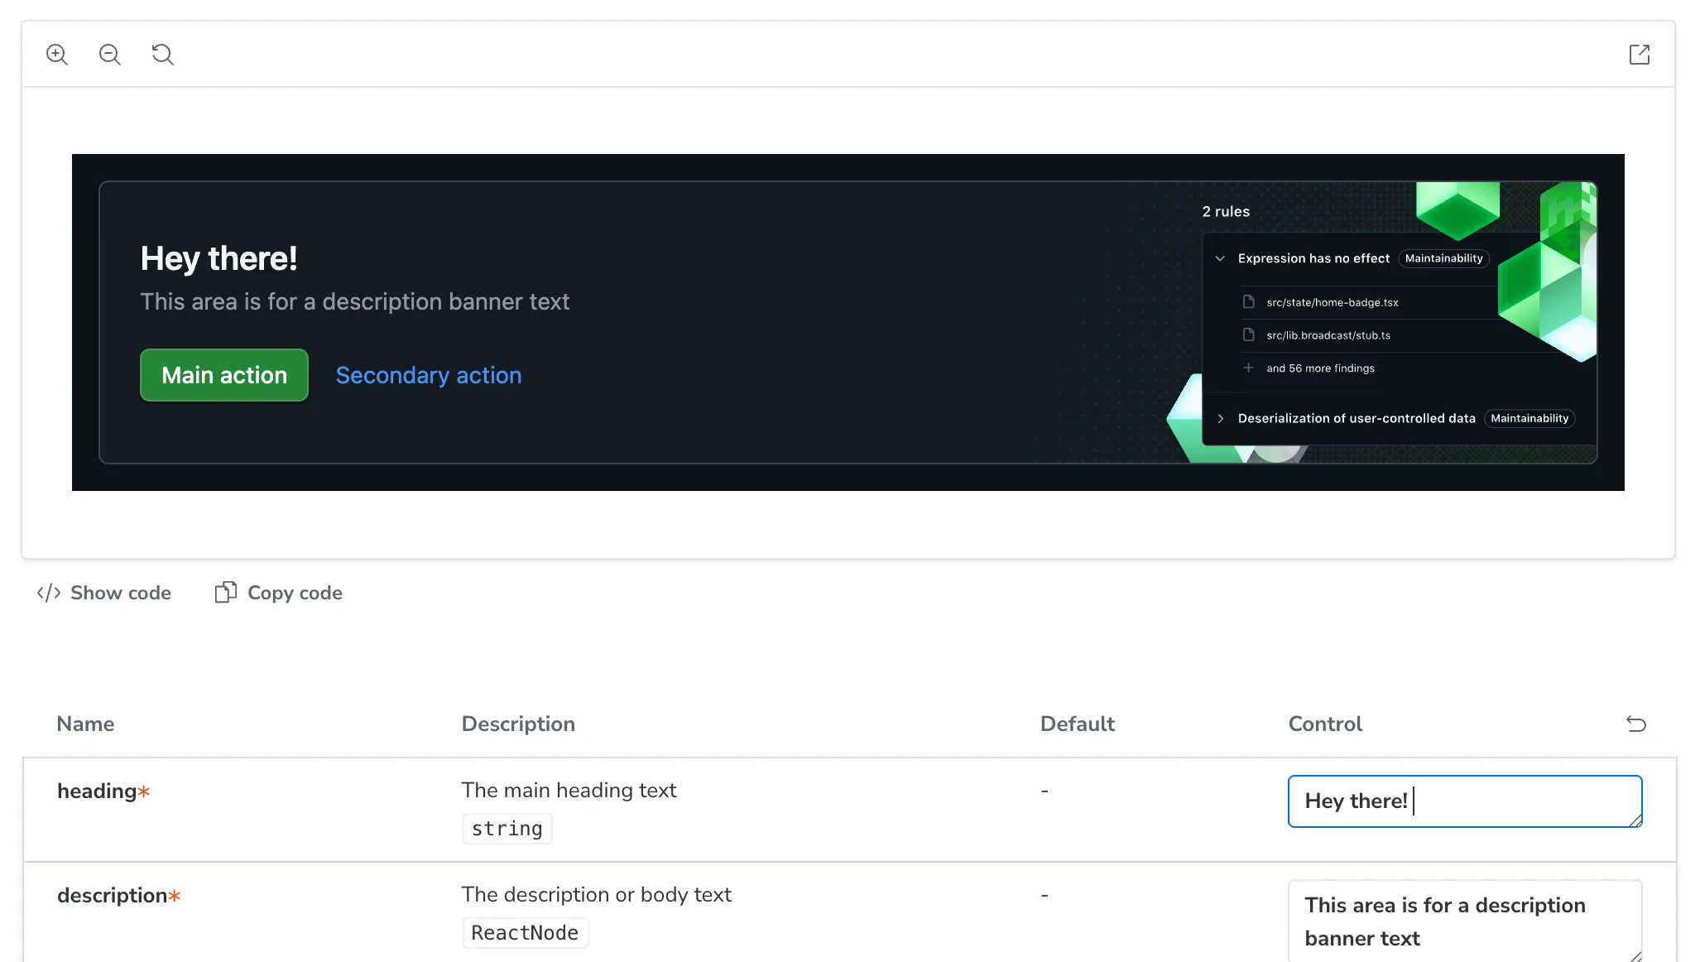This screenshot has width=1700, height=962.
Task: Click the reset controls undo arrow icon
Action: pyautogui.click(x=1635, y=724)
